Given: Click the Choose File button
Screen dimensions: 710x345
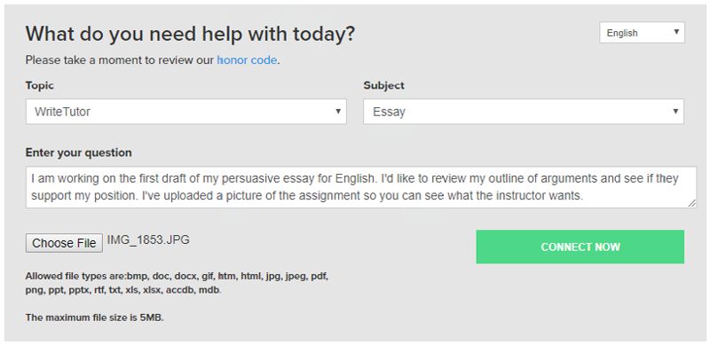Looking at the screenshot, I should 64,243.
